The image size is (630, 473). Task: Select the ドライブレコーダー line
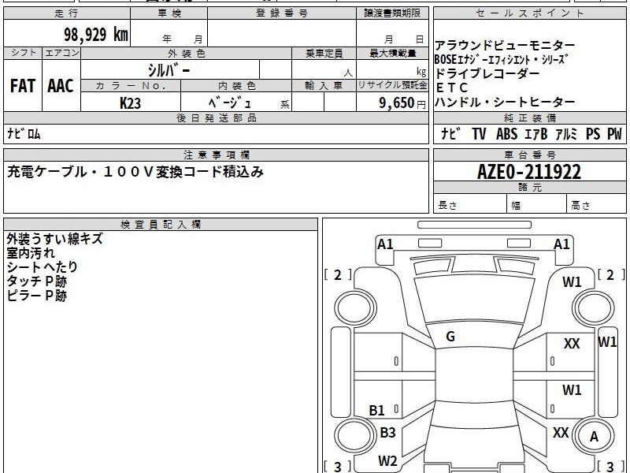[x=487, y=73]
